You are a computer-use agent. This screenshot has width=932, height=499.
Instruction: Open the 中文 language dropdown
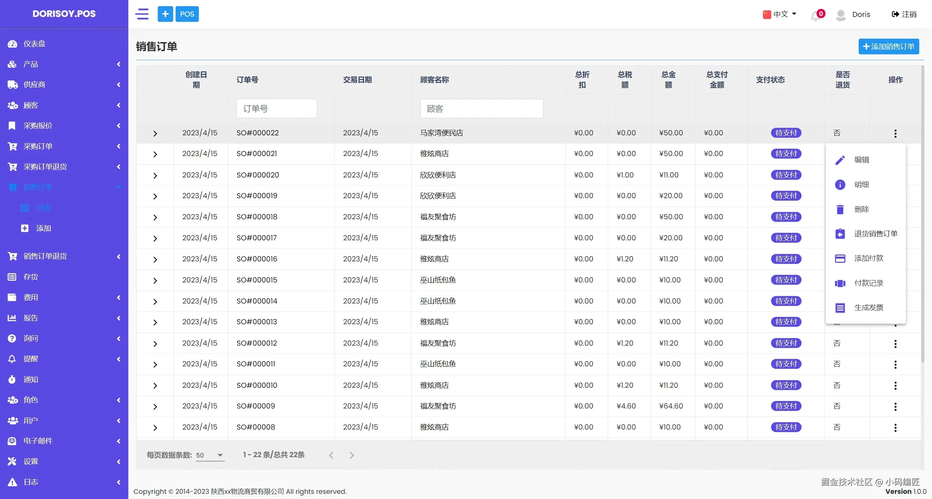click(x=780, y=14)
